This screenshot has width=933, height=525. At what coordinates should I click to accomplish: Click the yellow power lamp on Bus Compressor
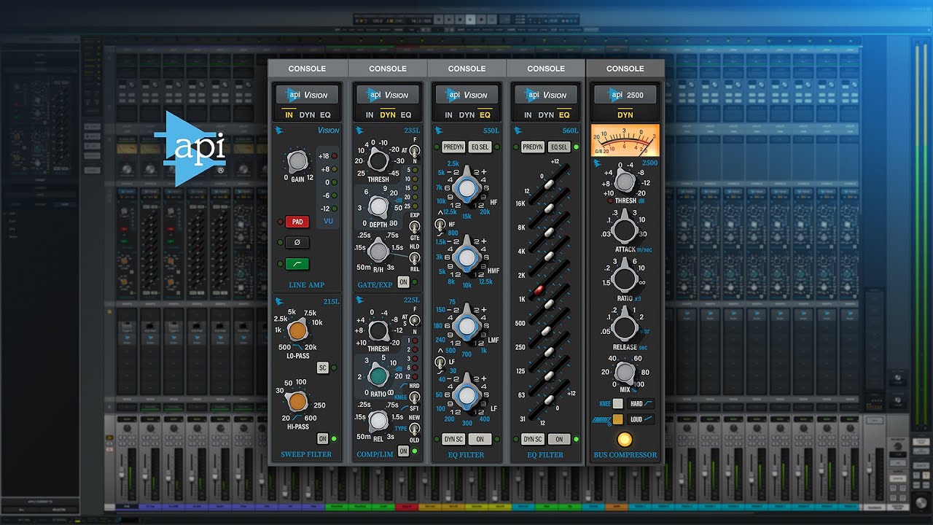tap(624, 439)
